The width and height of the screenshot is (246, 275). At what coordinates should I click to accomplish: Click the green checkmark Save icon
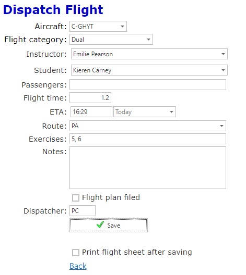pos(100,224)
